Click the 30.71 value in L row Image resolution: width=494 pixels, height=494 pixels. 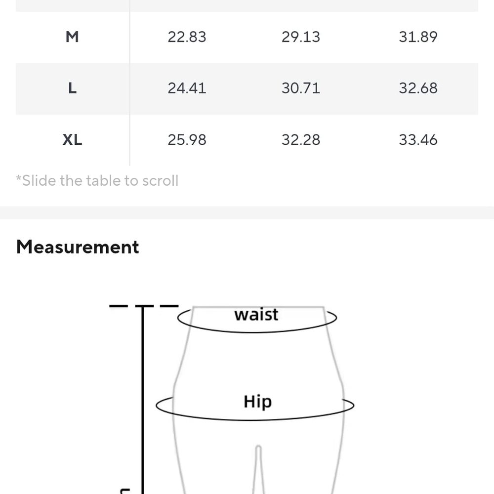(x=301, y=88)
